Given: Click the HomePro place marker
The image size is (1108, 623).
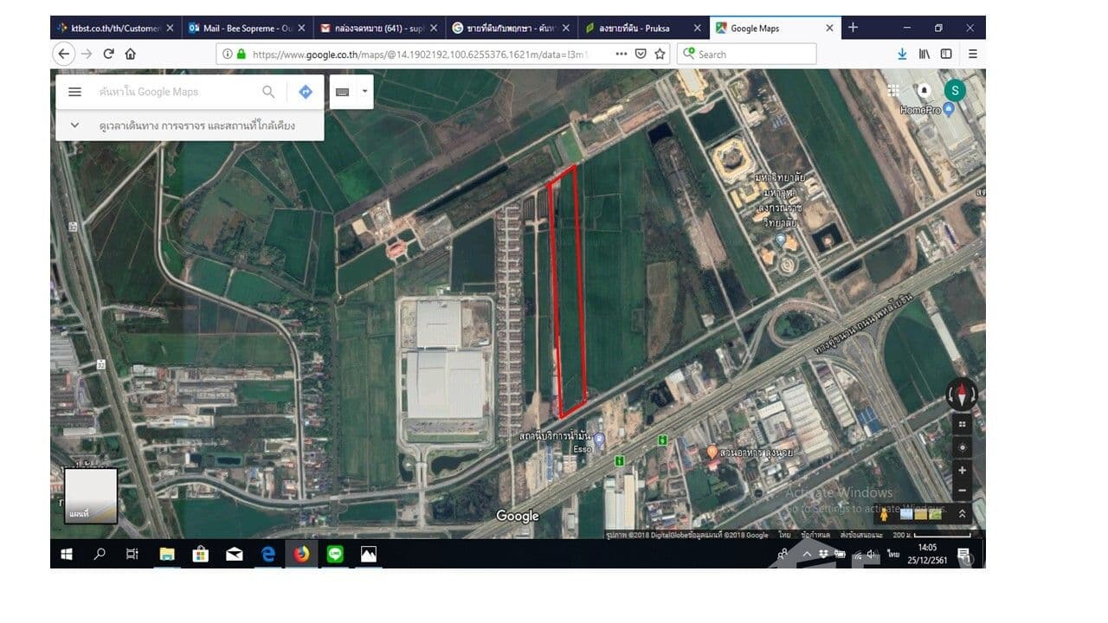Looking at the screenshot, I should [x=949, y=110].
